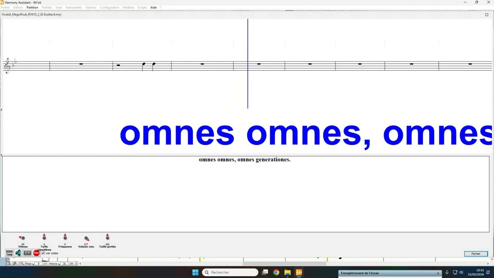This screenshot has width=494, height=278.
Task: Open Google Chrome from the taskbar
Action: click(276, 272)
